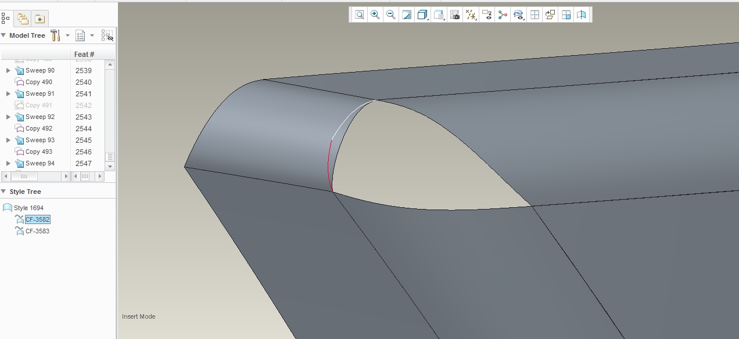Image resolution: width=739 pixels, height=339 pixels.
Task: Expand the Sweep 91 feature
Action: click(x=8, y=93)
